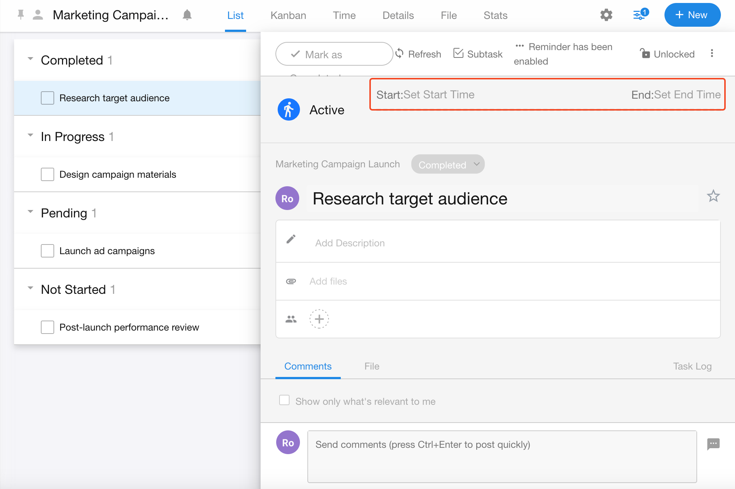735x489 pixels.
Task: Click the three-dot more options menu
Action: pyautogui.click(x=712, y=53)
